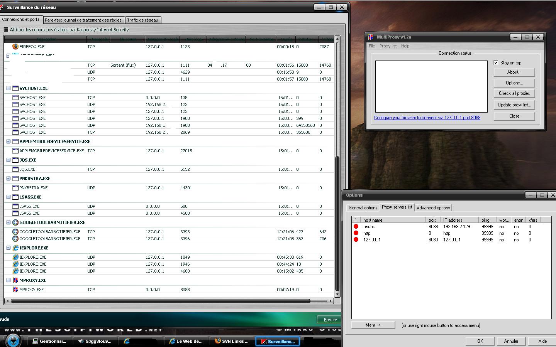Collapse the MPROXY.EXE group
Viewport: 556px width, 347px height.
pos(8,280)
